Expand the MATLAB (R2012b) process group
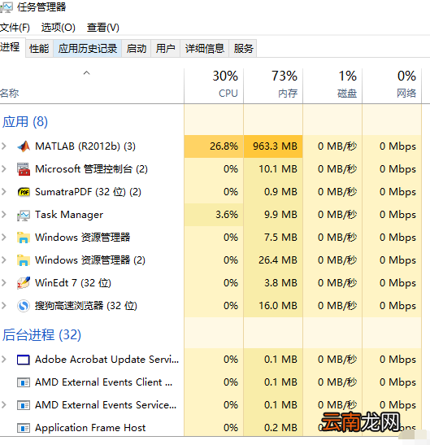 coord(4,146)
